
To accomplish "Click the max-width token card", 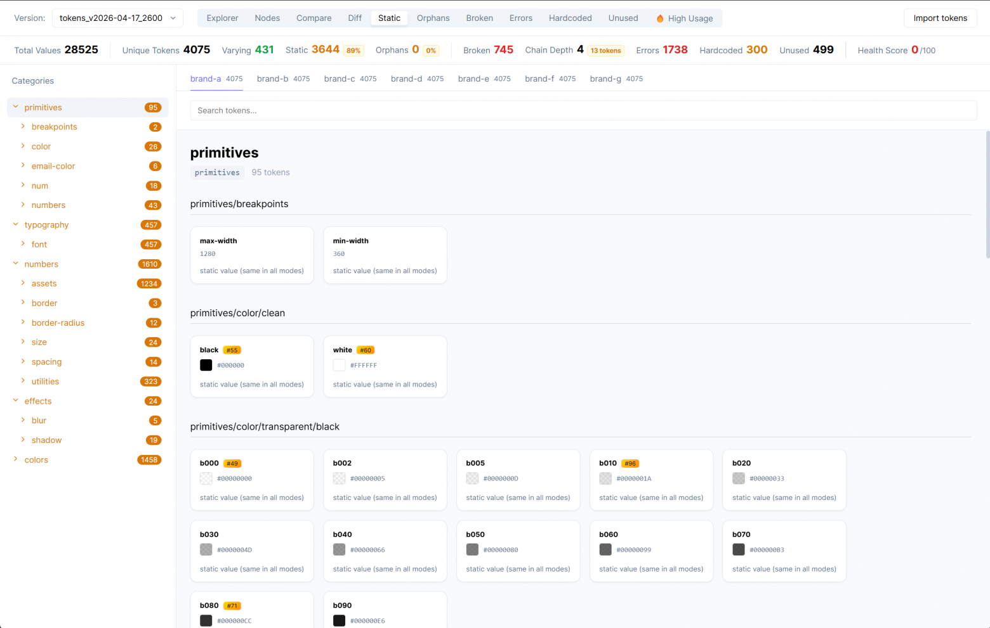I will tap(252, 255).
